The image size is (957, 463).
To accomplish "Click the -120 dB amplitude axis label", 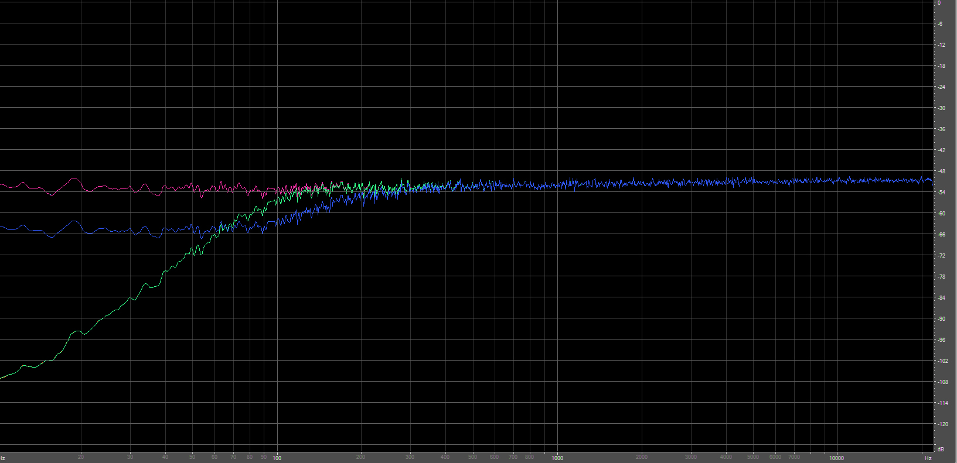I will (942, 424).
